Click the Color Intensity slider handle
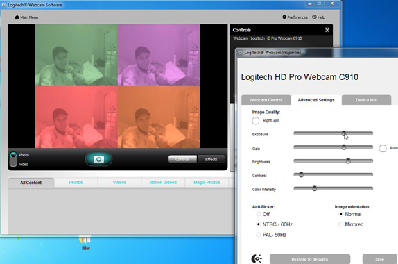This screenshot has width=398, height=264. coord(315,188)
